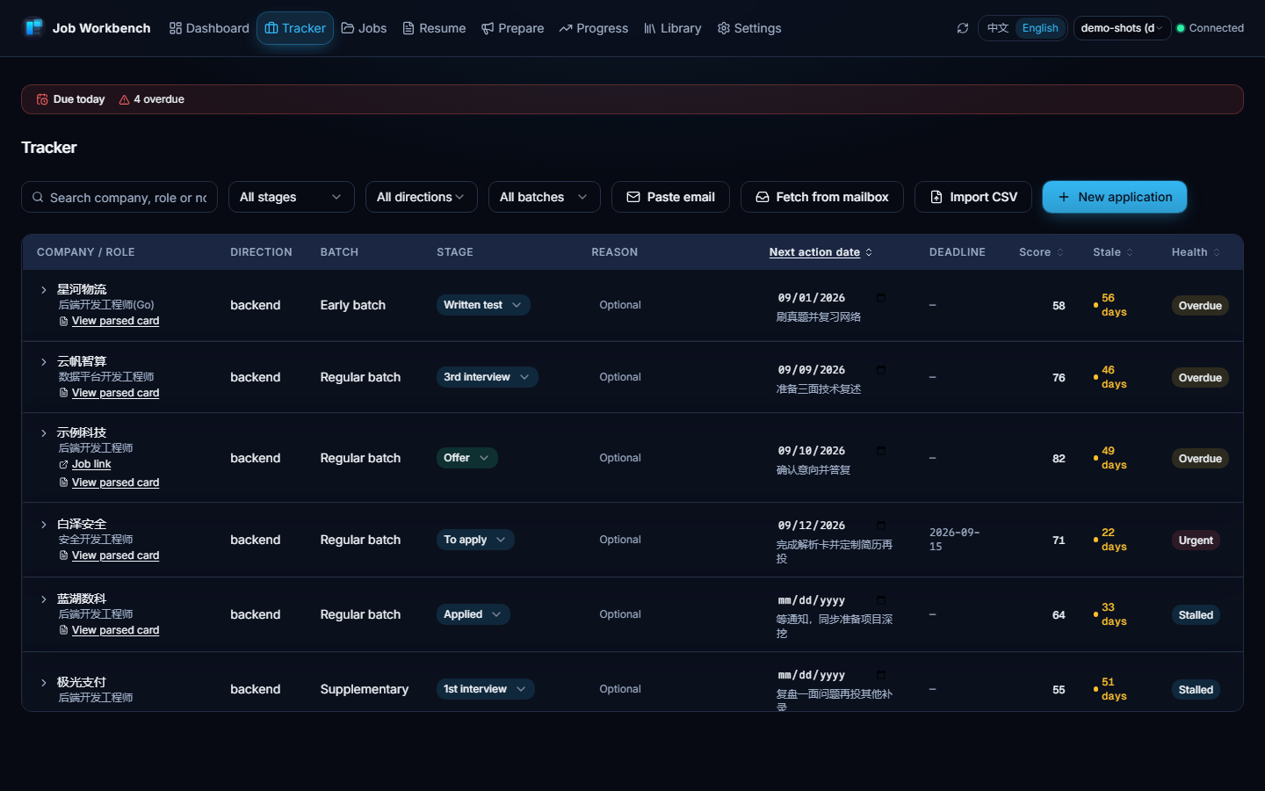This screenshot has width=1265, height=791.
Task: Open calendar picker for 09/01/2026 date
Action: 881,297
